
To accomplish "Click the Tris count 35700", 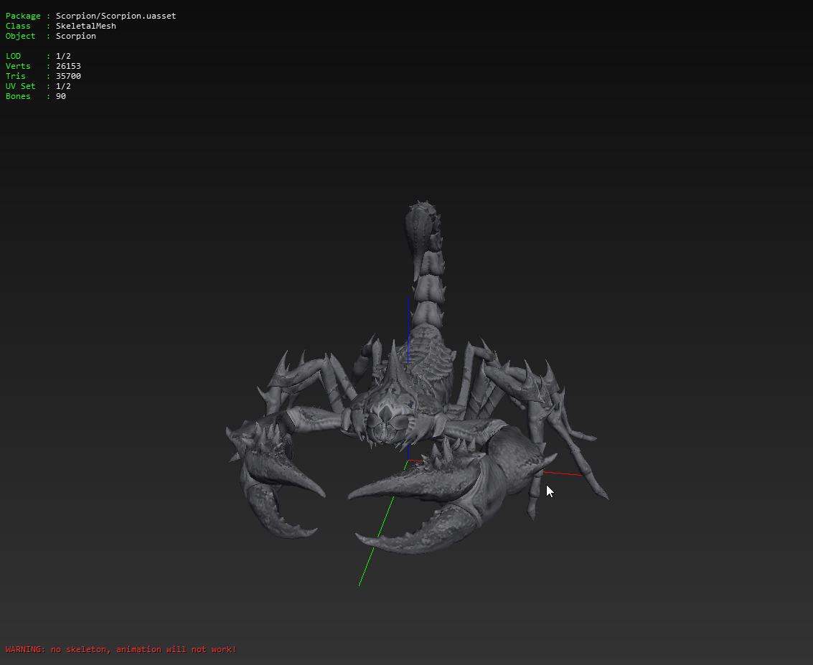I will [68, 76].
